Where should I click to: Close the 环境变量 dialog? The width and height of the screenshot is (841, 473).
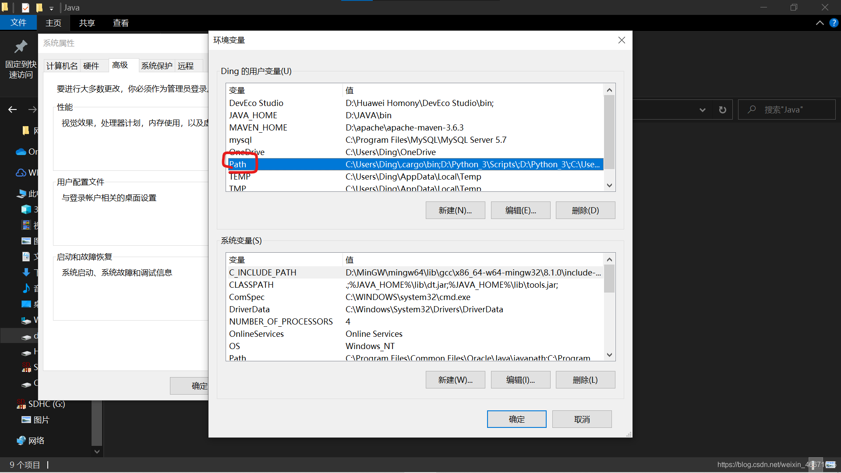[x=622, y=40]
